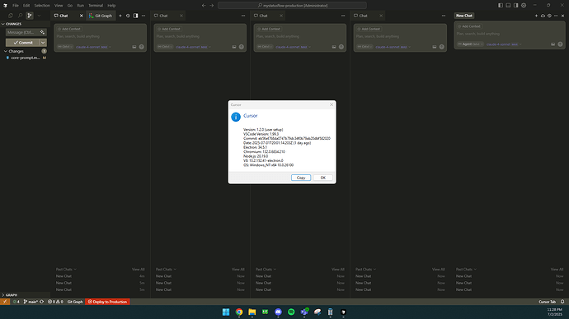The image size is (569, 319).
Task: Go back using navigation arrow
Action: [204, 6]
